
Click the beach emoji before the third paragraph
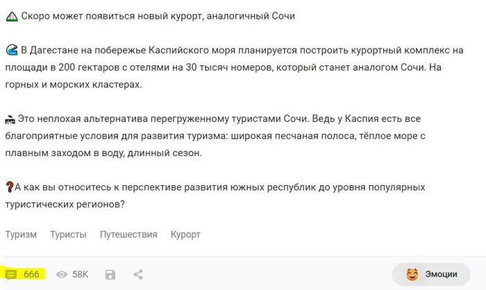(11, 119)
